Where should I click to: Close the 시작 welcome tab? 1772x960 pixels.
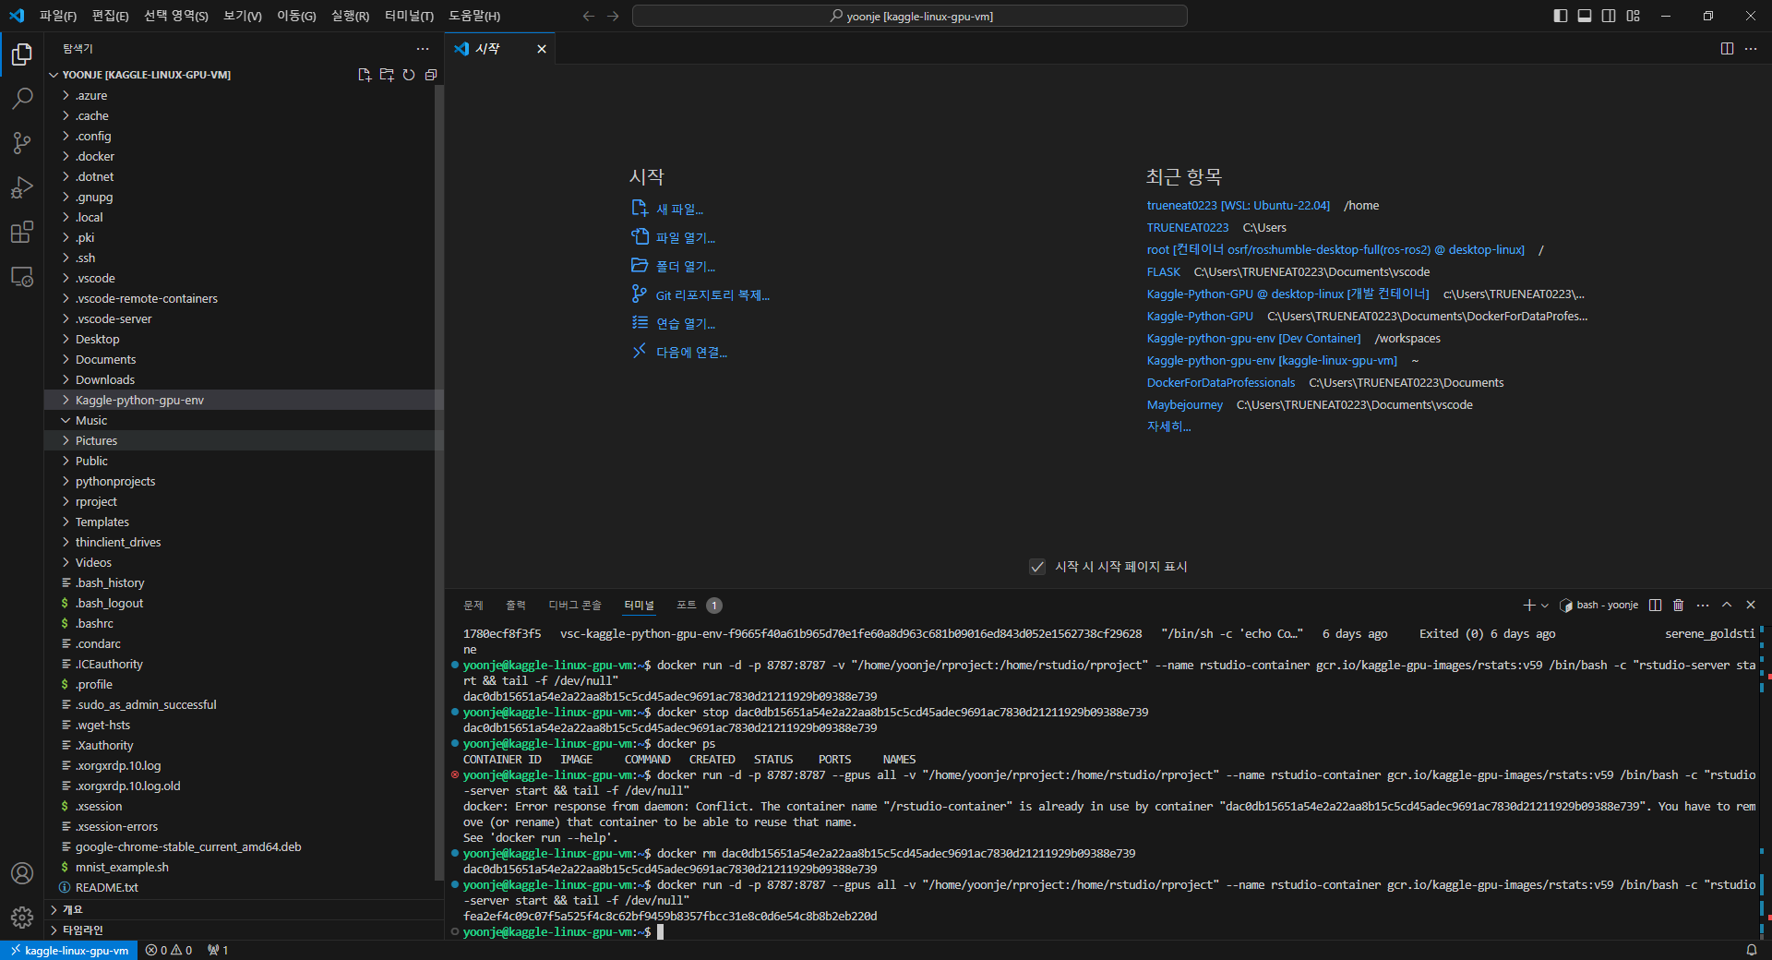(x=542, y=49)
